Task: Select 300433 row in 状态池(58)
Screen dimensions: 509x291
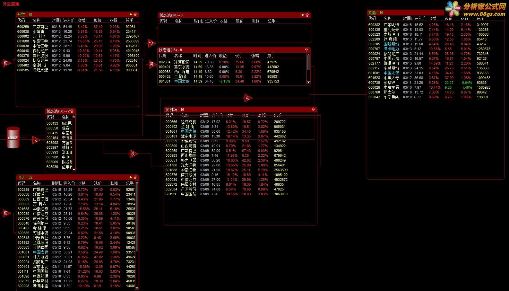Action: click(59, 123)
